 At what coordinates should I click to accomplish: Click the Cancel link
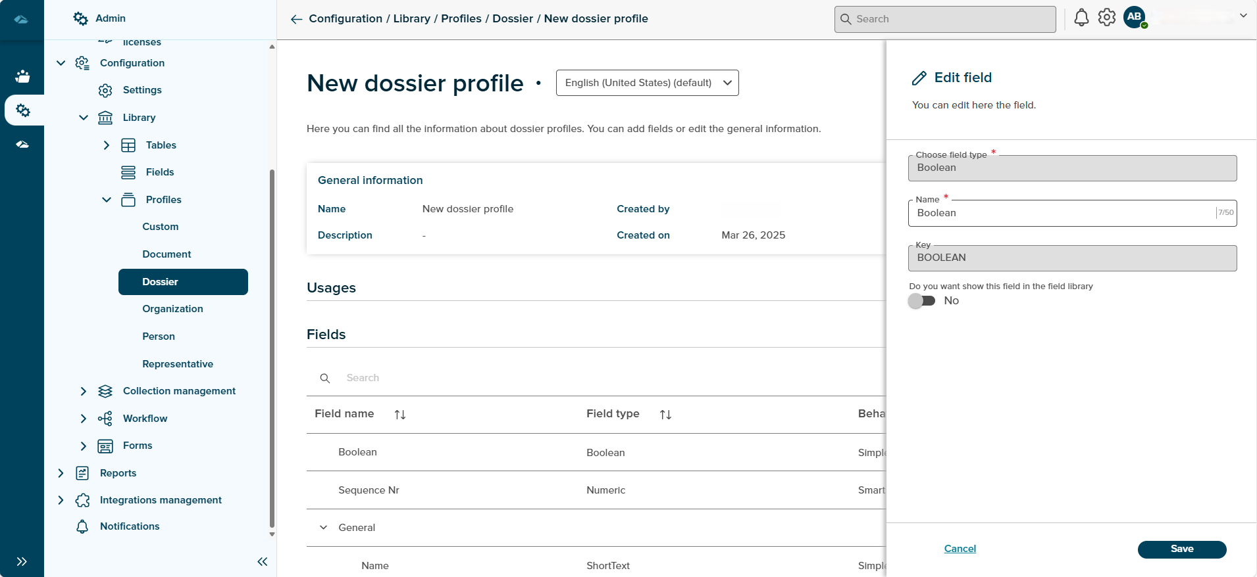coord(960,549)
